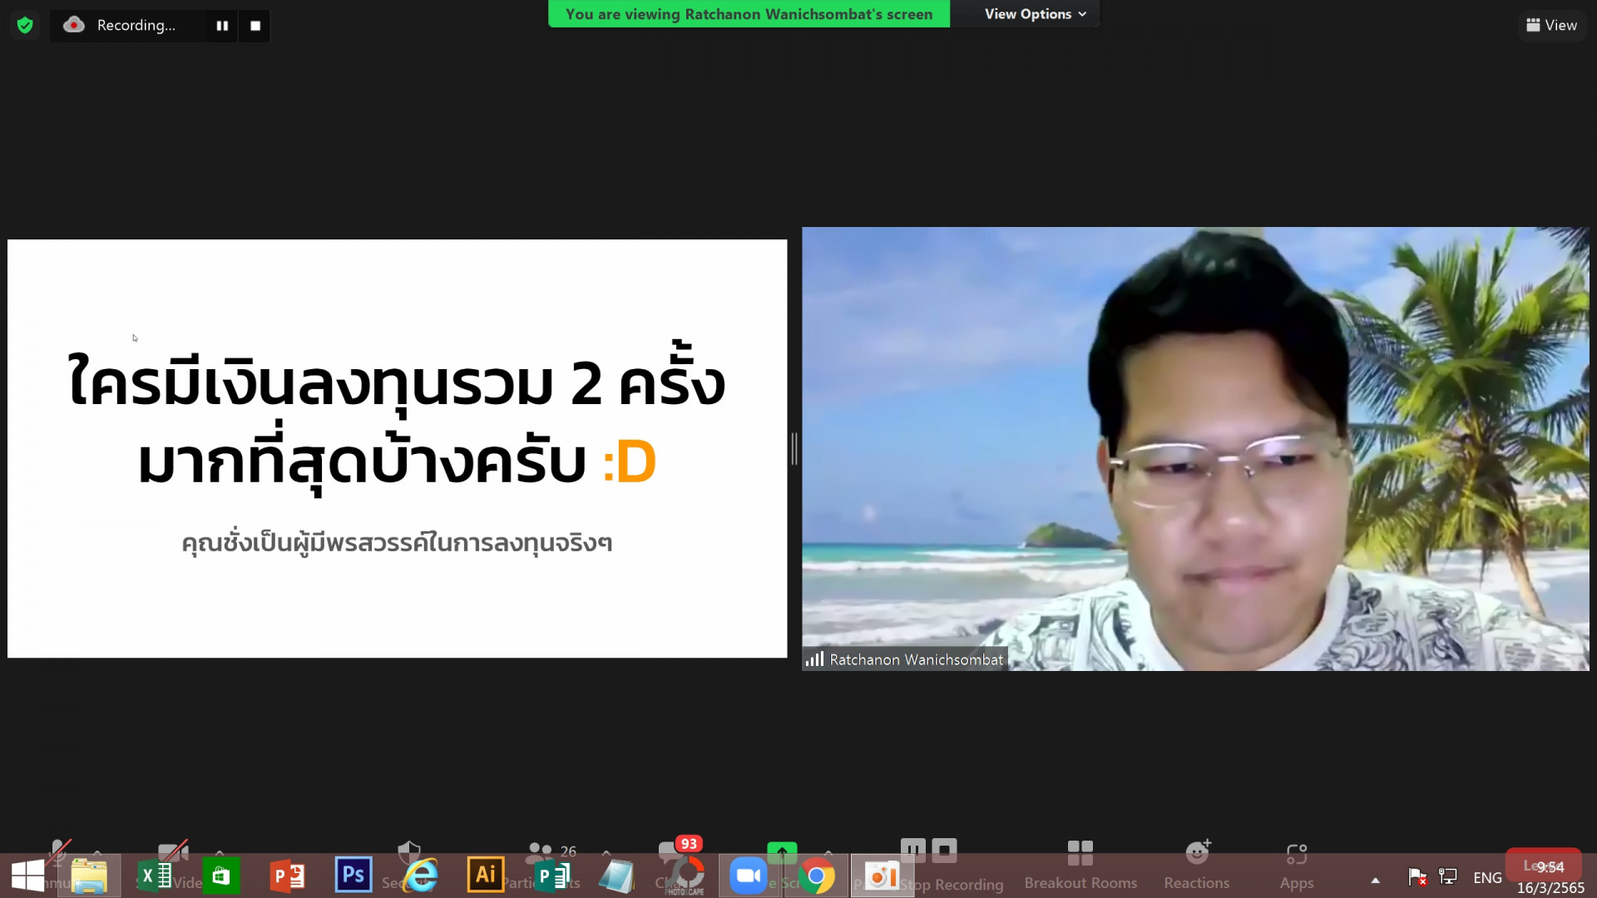Click the Zoom toolbar stop recording square
The height and width of the screenshot is (898, 1597).
[944, 850]
